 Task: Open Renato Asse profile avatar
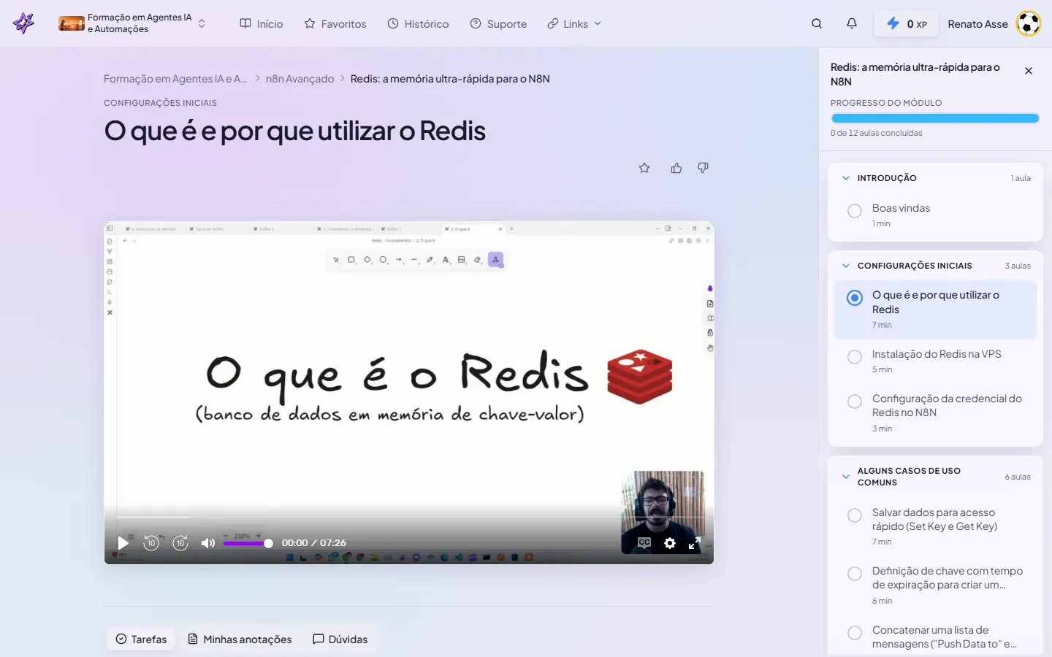1028,23
